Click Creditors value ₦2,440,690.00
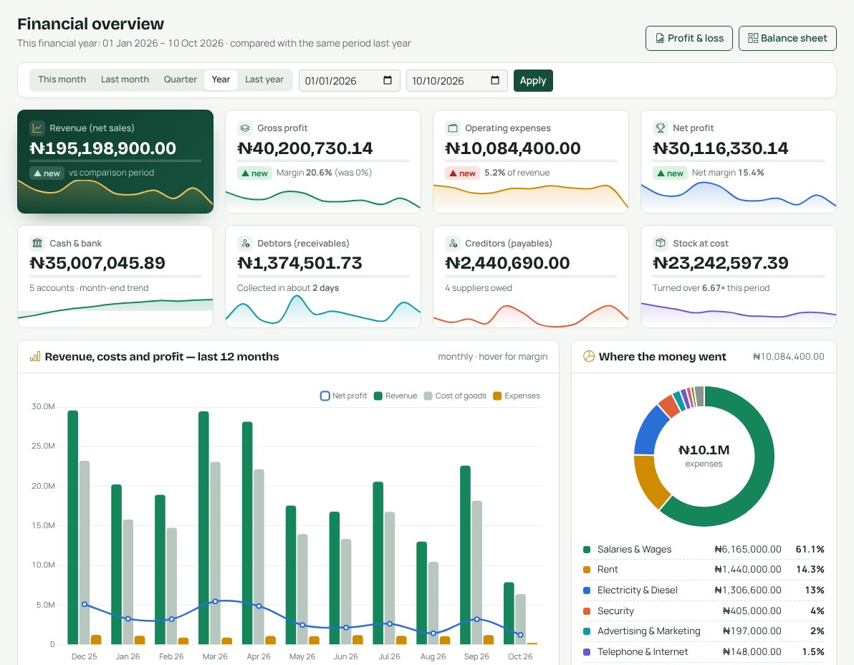The height and width of the screenshot is (665, 854). pos(508,263)
